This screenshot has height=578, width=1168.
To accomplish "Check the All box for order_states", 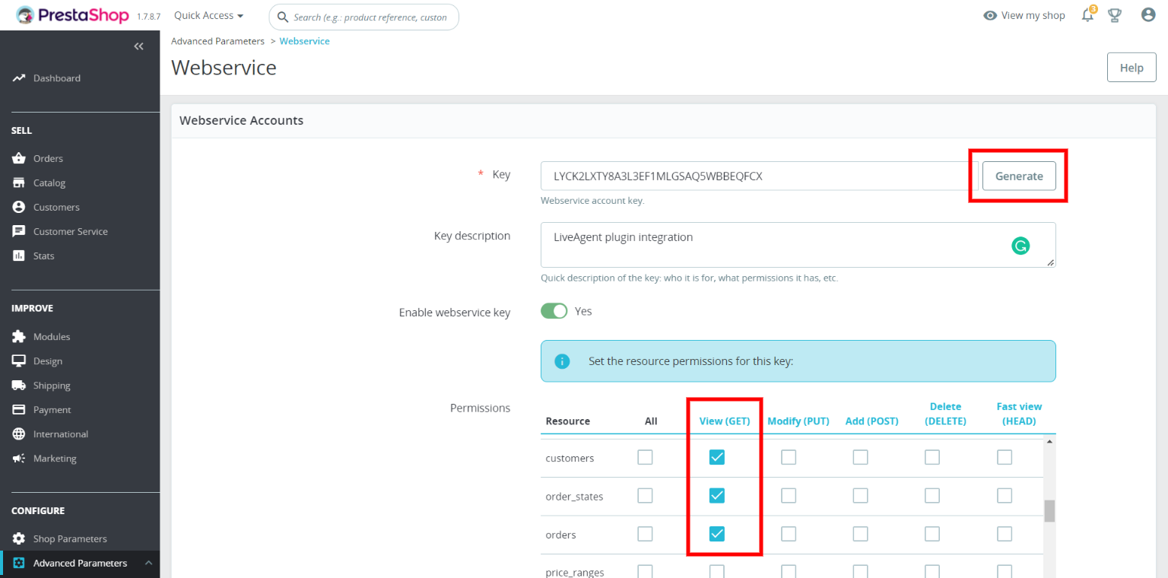I will 645,496.
